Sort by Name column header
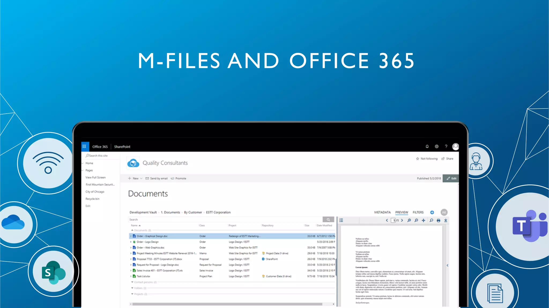This screenshot has height=308, width=549. 136,225
